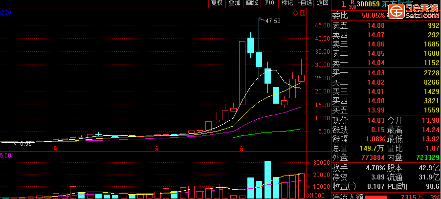Click the 收益(三) 0.107 value

376,187
